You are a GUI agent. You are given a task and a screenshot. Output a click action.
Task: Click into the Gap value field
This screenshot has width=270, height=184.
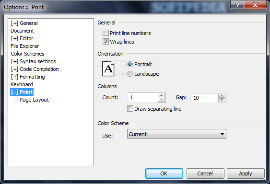(x=204, y=98)
